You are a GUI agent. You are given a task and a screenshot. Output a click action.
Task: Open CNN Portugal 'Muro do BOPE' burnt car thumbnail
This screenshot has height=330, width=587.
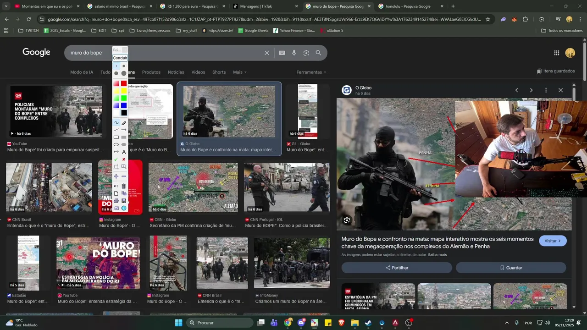click(287, 187)
